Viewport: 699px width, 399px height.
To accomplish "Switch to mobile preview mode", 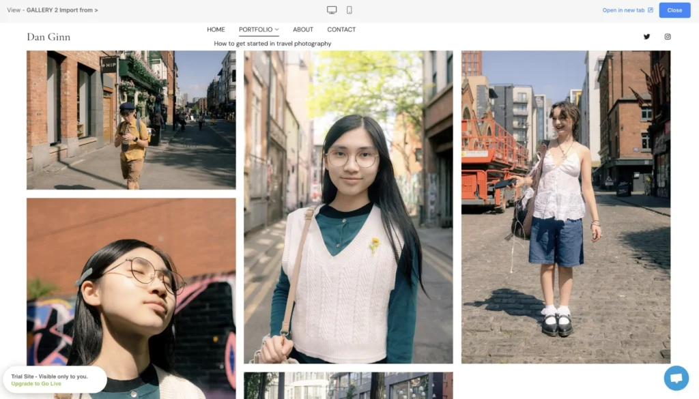I will [x=349, y=10].
